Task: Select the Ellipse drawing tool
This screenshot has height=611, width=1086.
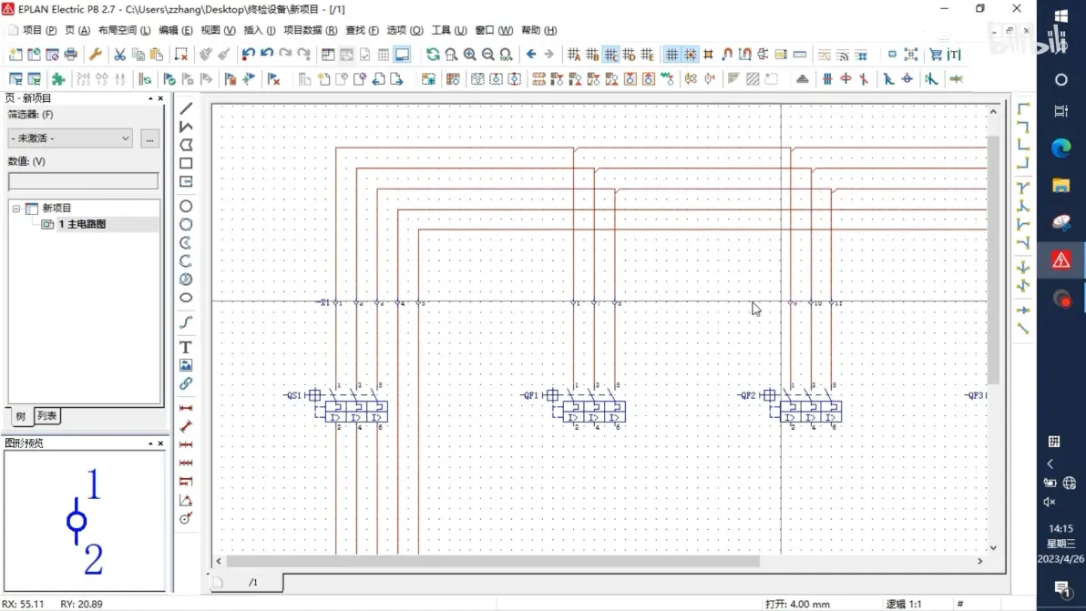Action: click(x=186, y=298)
